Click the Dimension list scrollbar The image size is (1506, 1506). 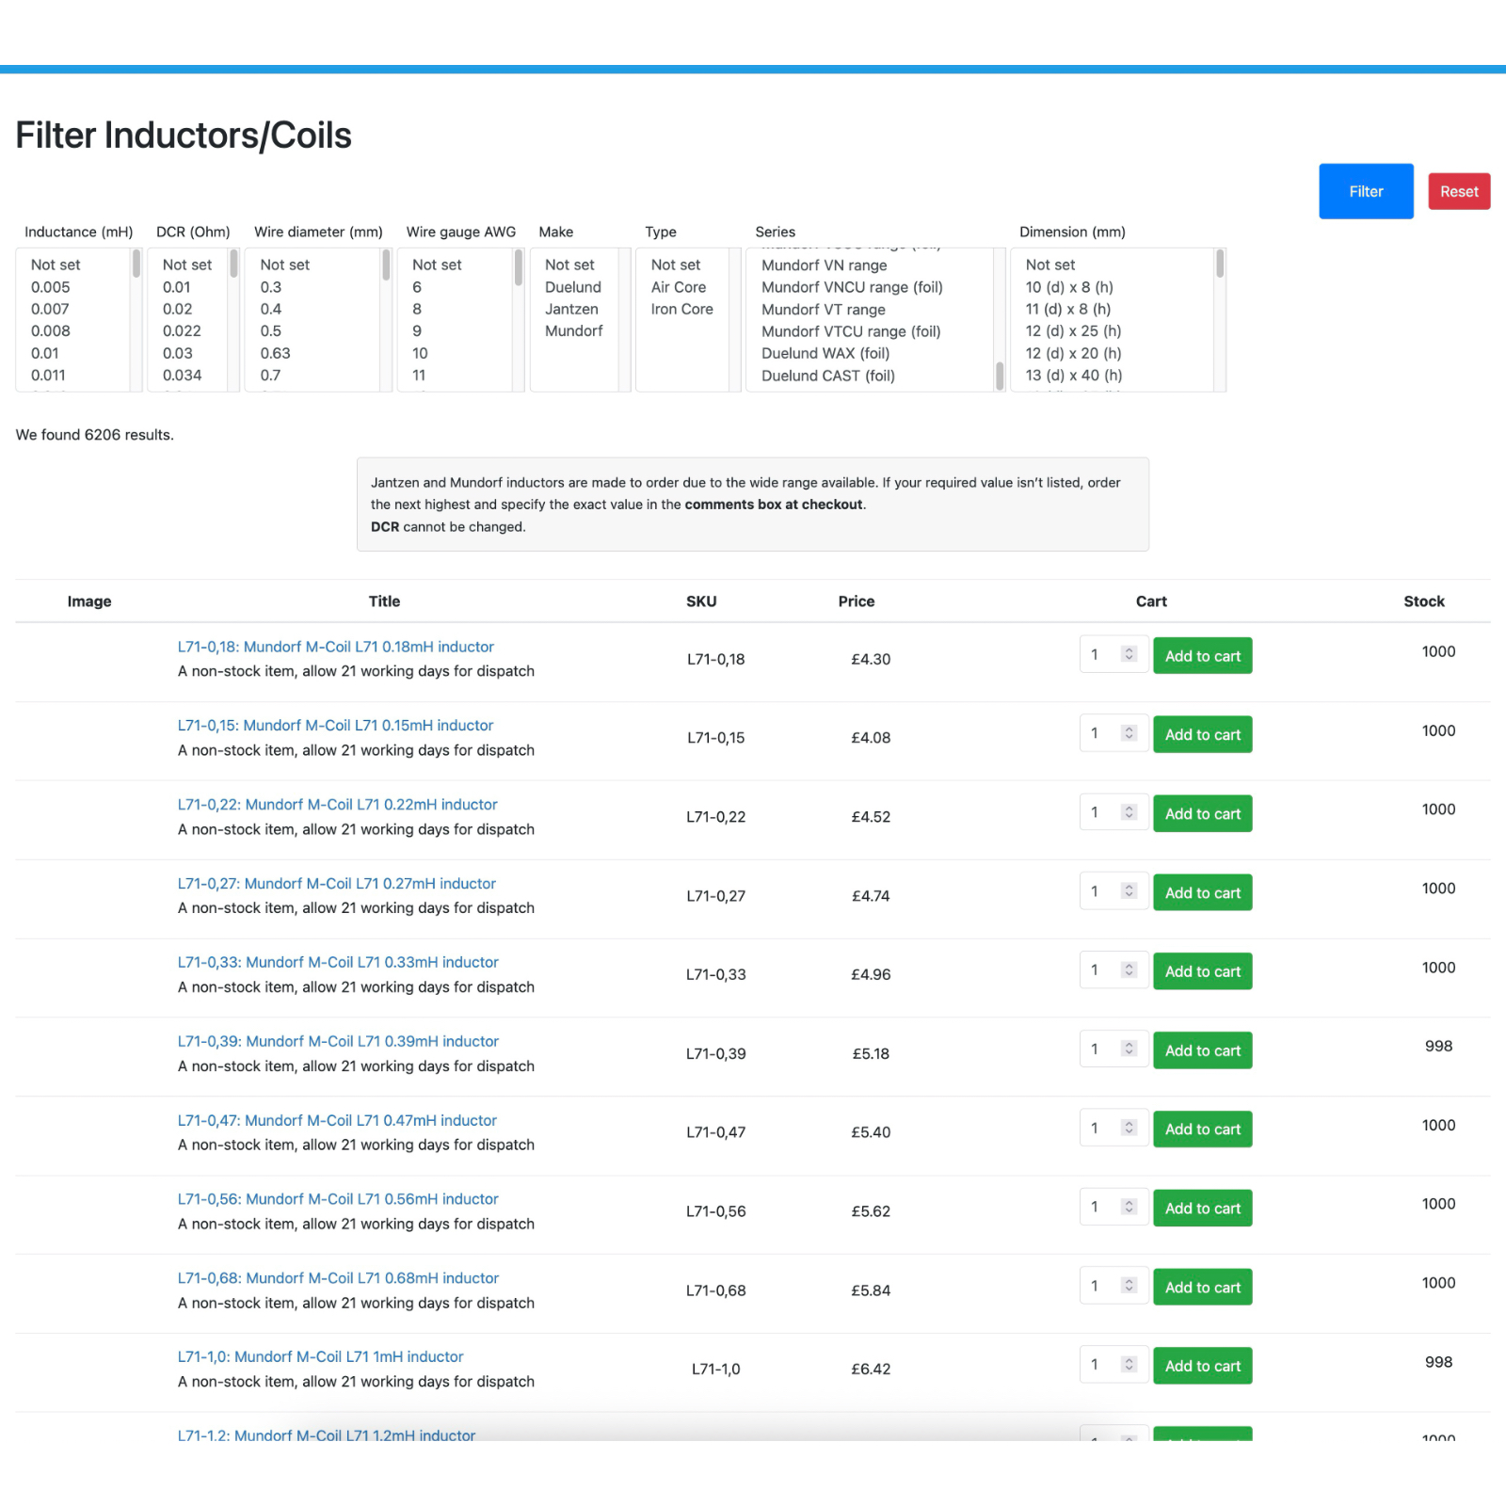coord(1220,264)
